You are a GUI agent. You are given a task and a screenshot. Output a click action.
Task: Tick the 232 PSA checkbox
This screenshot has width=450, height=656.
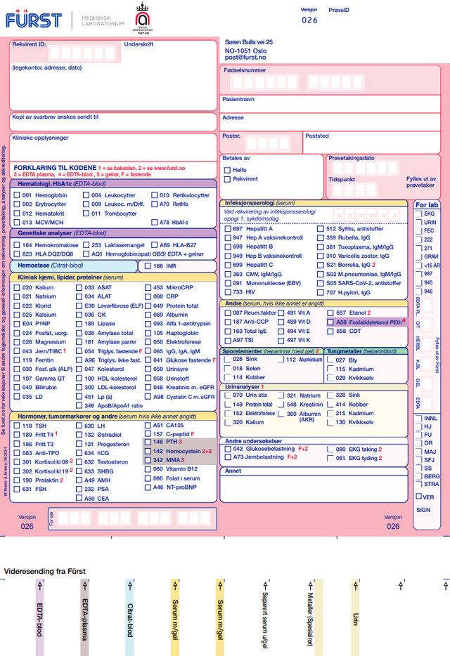(79, 489)
